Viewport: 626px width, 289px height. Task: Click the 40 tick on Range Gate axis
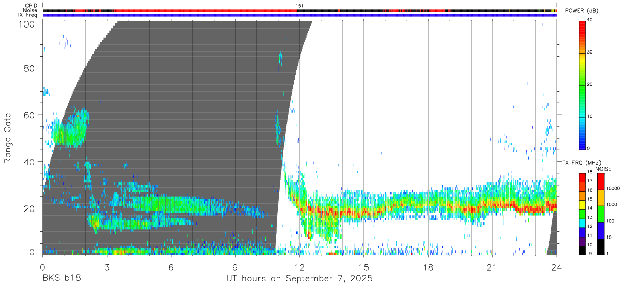coord(29,162)
